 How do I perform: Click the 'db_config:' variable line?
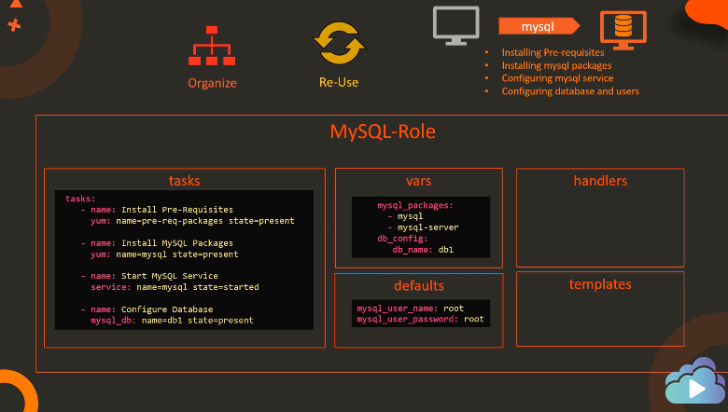402,239
